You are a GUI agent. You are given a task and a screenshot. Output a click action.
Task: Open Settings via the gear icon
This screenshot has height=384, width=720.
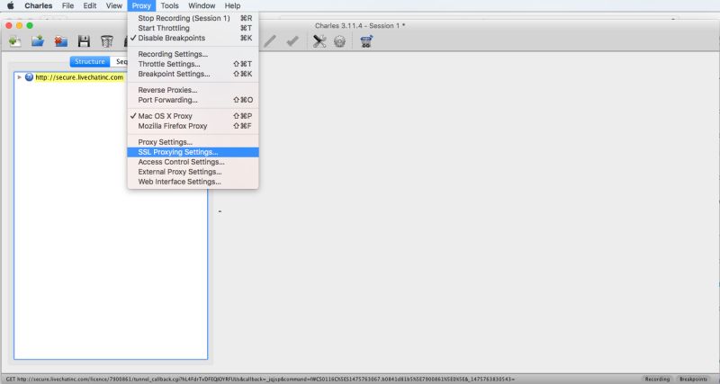(x=339, y=41)
